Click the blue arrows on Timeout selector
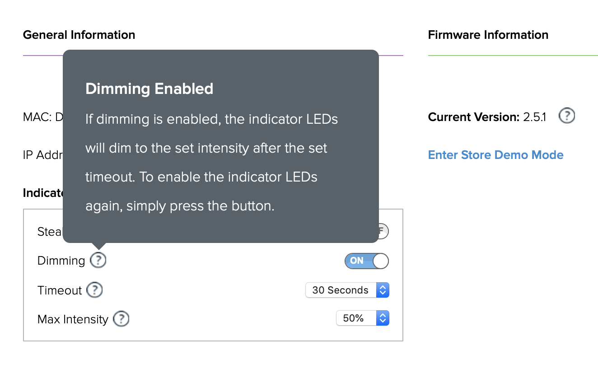 point(383,290)
